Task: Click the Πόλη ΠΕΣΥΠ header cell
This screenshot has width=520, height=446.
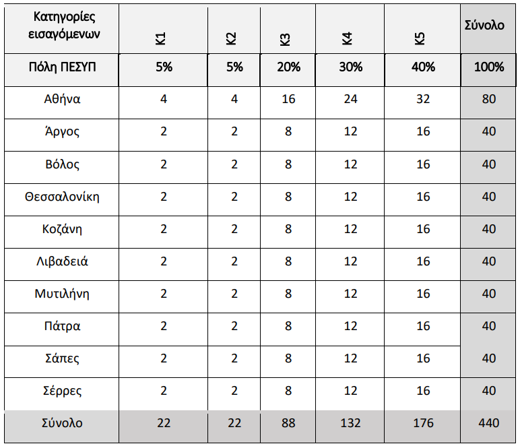Action: 62,67
